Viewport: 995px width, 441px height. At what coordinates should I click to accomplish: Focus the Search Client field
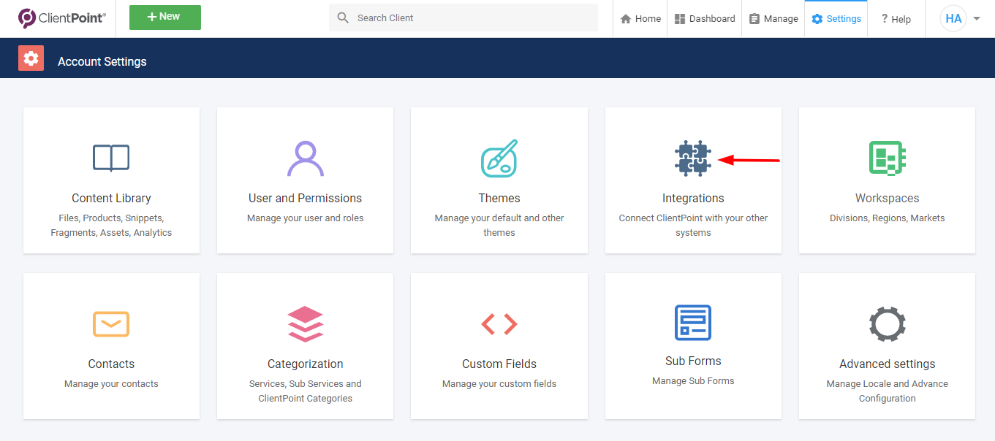tap(464, 18)
